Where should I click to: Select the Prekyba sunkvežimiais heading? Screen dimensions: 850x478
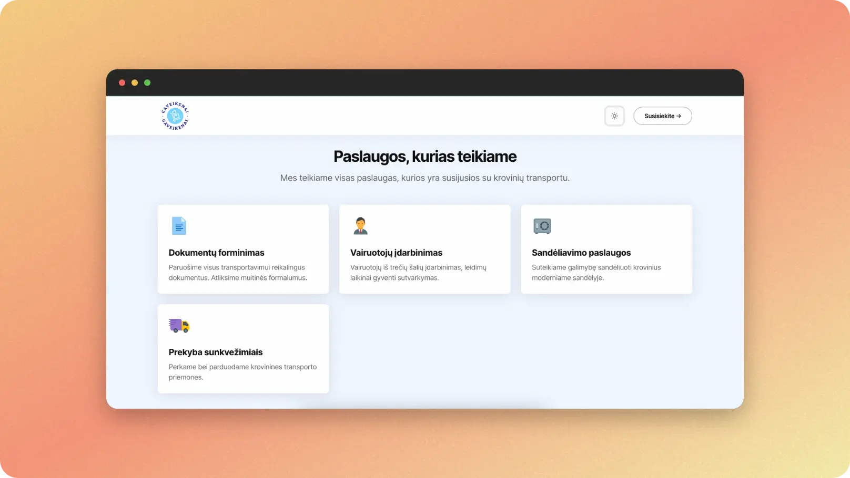[215, 352]
